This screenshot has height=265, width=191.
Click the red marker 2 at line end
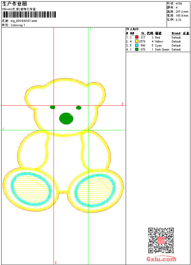click(123, 104)
